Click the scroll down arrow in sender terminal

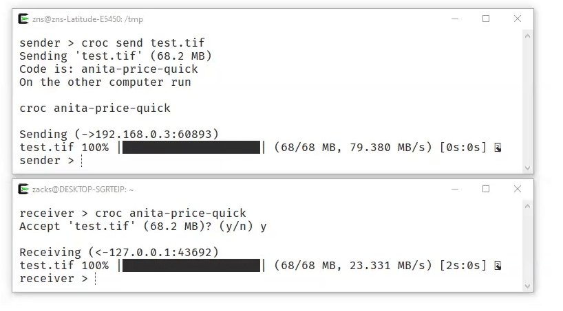pyautogui.click(x=527, y=168)
